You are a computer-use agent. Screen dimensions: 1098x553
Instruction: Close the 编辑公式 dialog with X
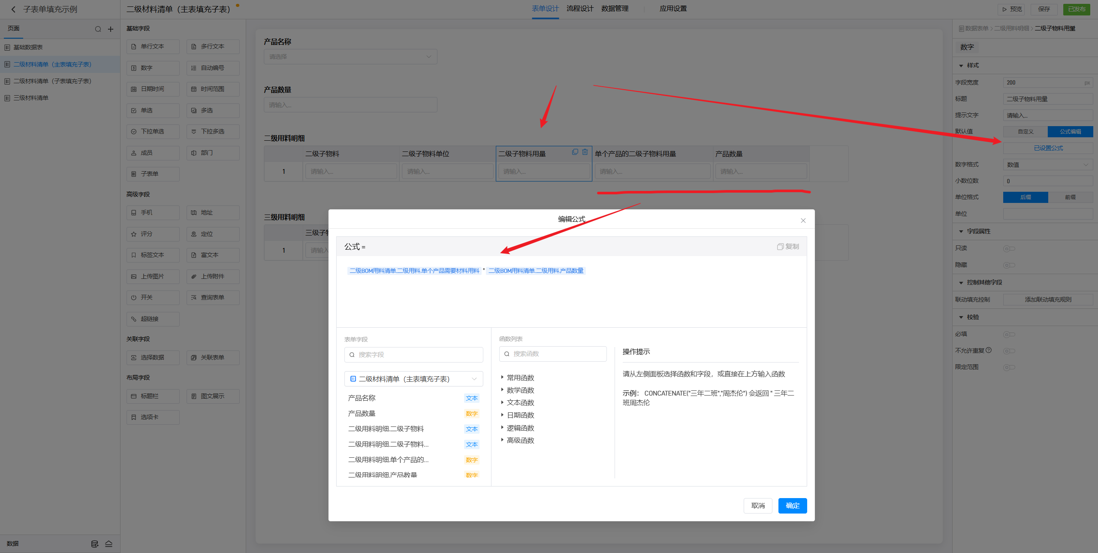[x=803, y=221]
